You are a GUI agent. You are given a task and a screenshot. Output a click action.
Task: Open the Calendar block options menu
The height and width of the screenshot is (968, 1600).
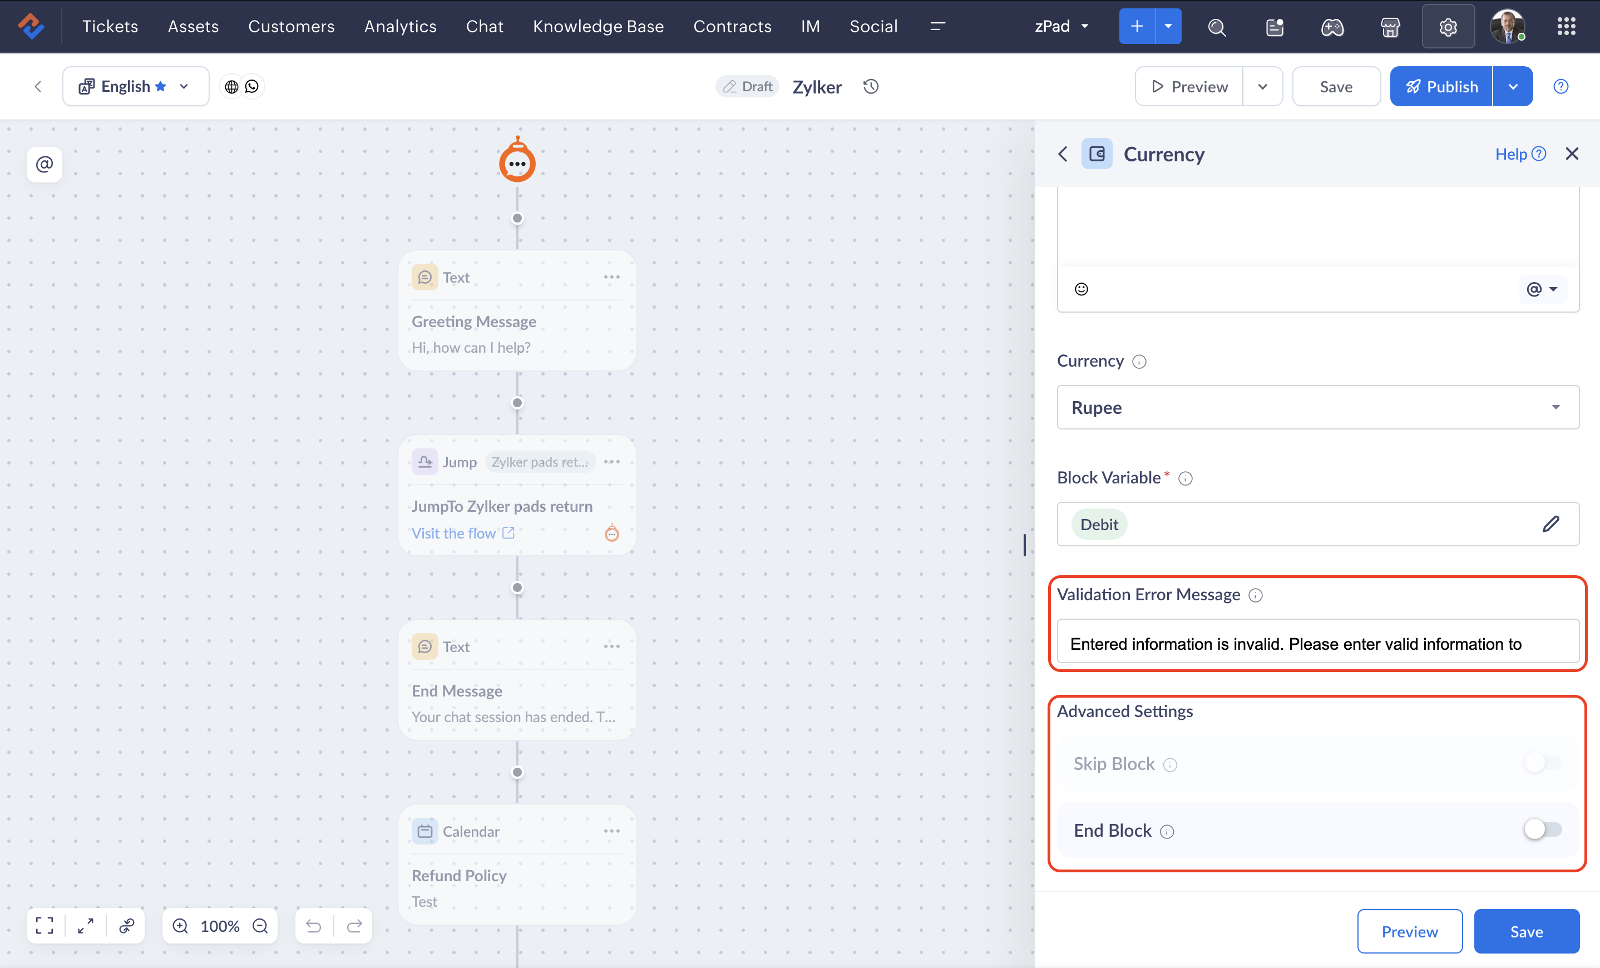click(612, 831)
